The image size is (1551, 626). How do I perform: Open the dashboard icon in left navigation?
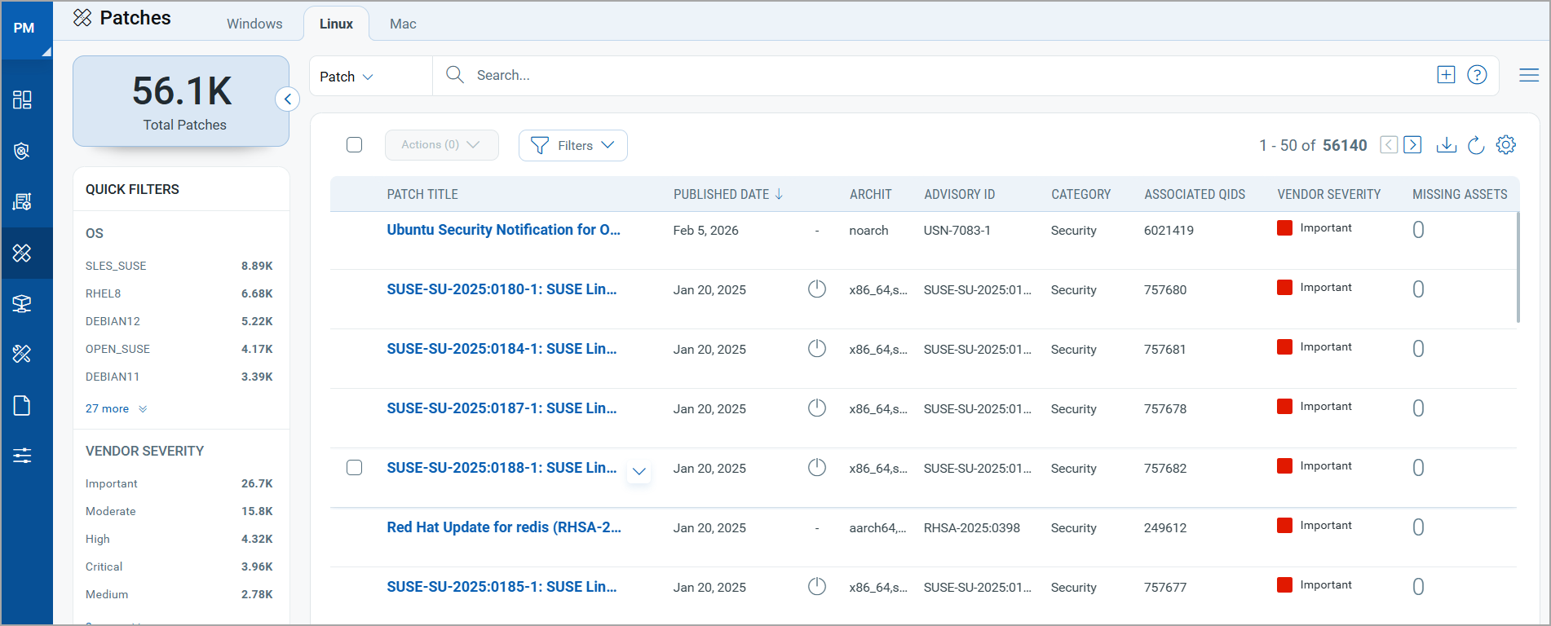tap(22, 99)
